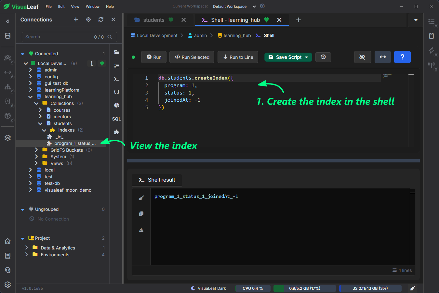
Task: Open settings gear in the left rail
Action: (7, 285)
